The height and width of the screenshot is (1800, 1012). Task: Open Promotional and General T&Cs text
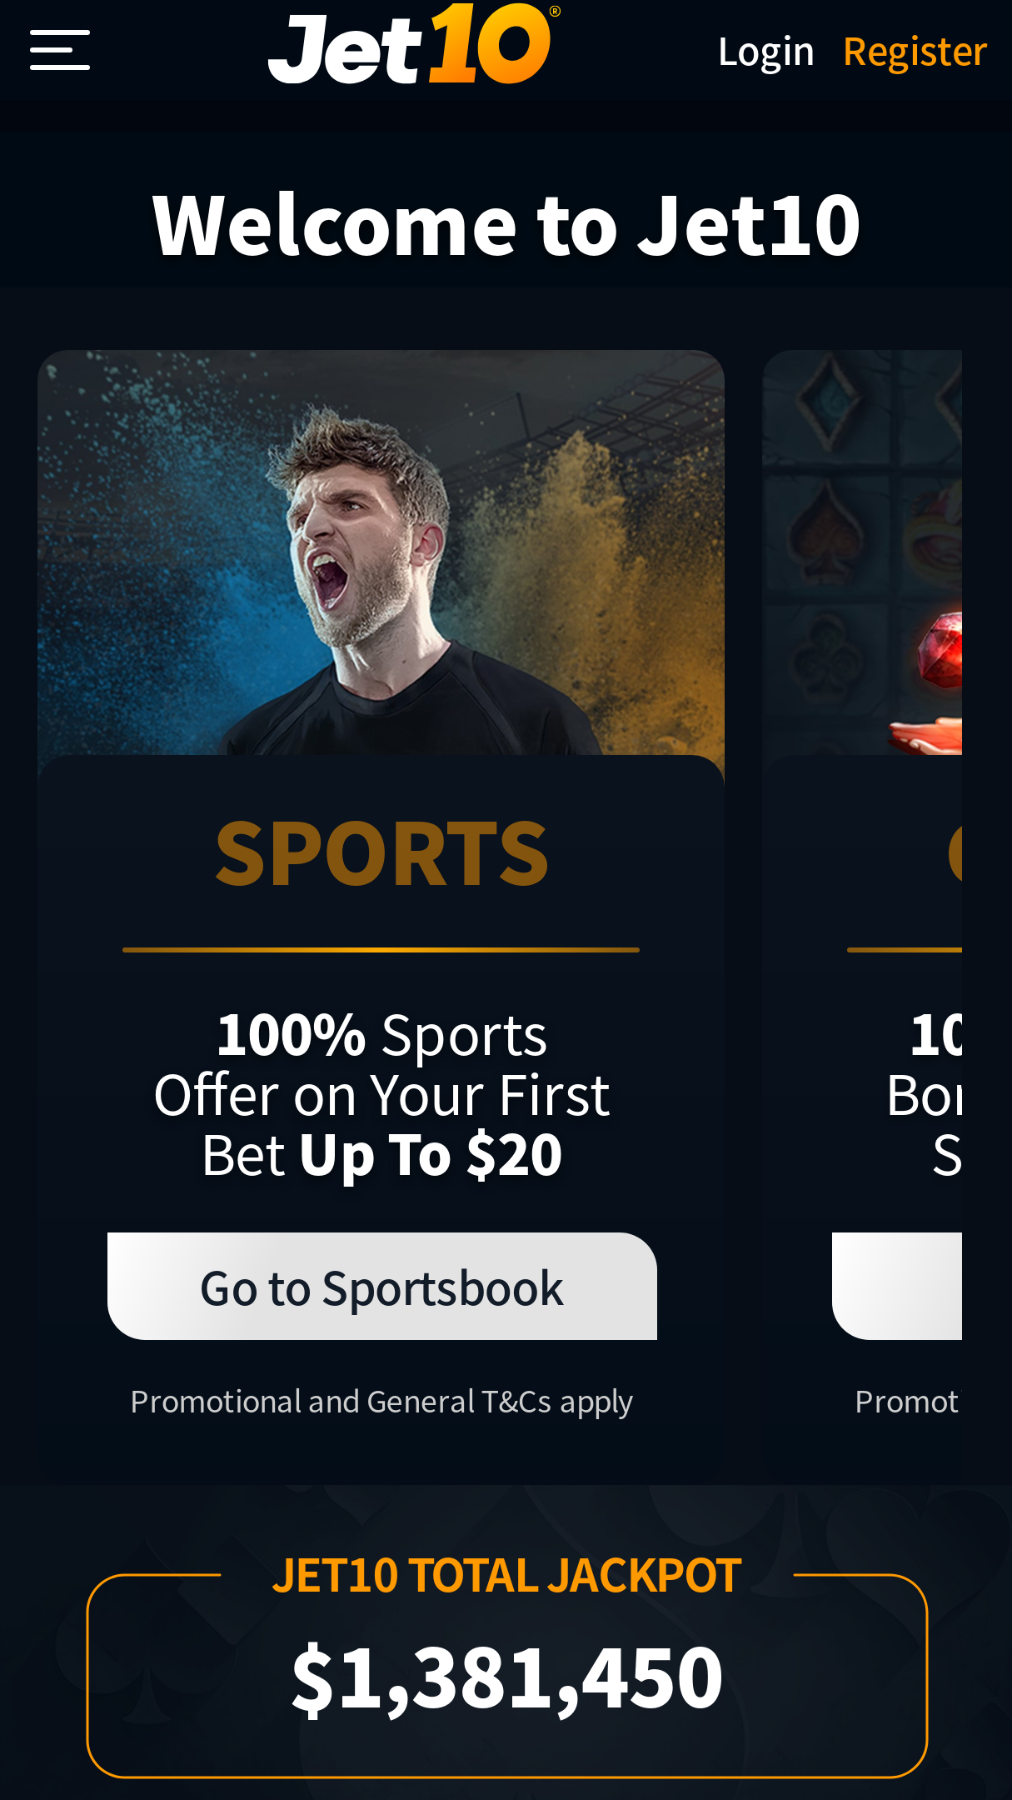381,1402
